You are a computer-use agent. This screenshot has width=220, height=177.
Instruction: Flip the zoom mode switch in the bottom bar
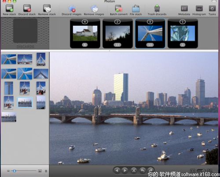[201, 171]
